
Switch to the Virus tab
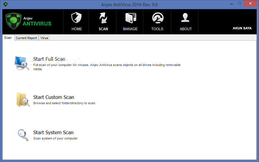[44, 38]
